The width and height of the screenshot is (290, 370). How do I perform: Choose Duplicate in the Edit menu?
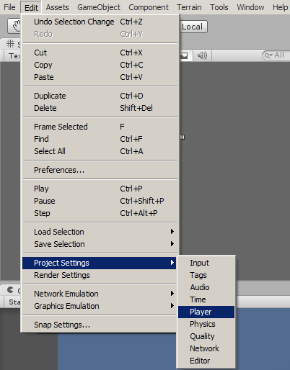(100, 96)
